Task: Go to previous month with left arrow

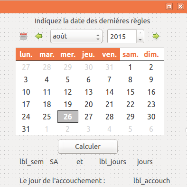Action: (x=38, y=36)
